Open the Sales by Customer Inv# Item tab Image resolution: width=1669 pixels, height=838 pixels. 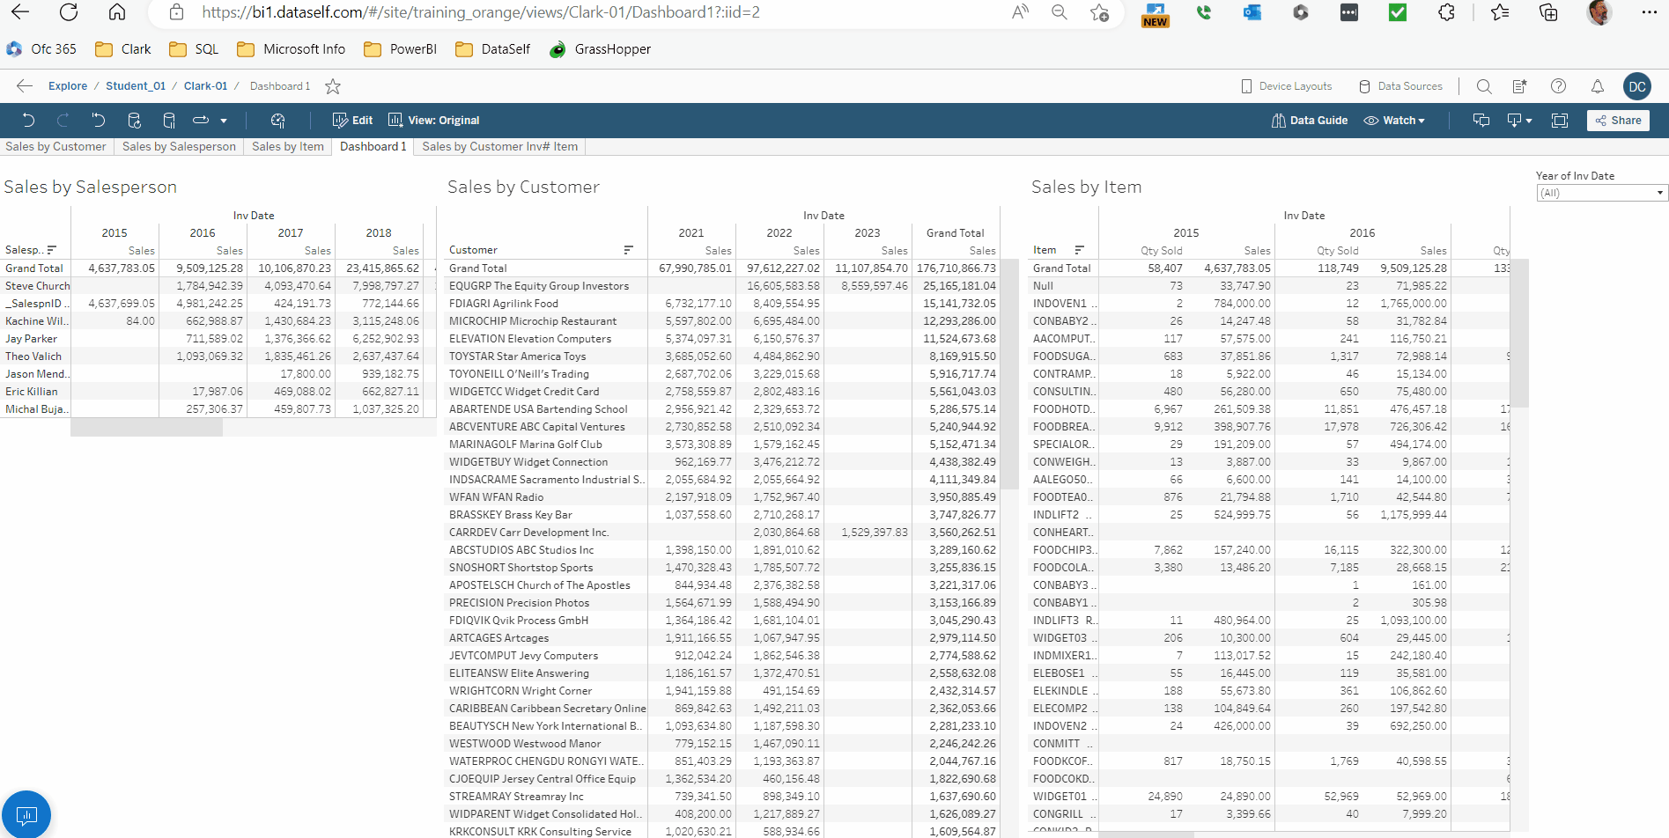click(x=499, y=147)
